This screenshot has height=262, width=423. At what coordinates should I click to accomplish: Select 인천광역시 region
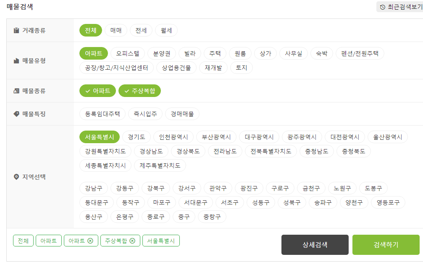click(173, 137)
